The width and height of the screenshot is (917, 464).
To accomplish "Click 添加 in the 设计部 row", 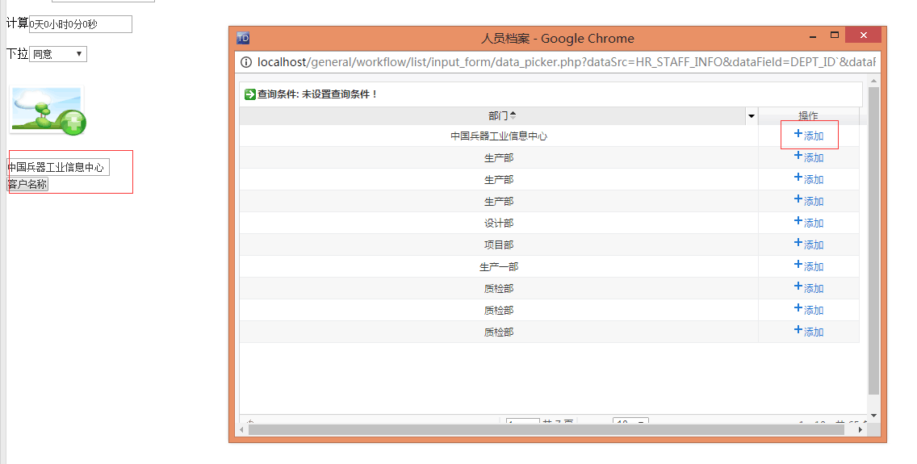I will click(808, 223).
